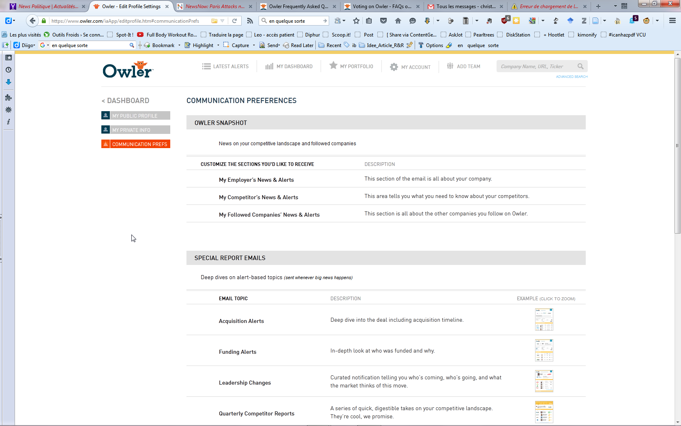Image resolution: width=681 pixels, height=426 pixels.
Task: Zoom the Quarterly Competitor Reports example thumbnail
Action: point(544,412)
